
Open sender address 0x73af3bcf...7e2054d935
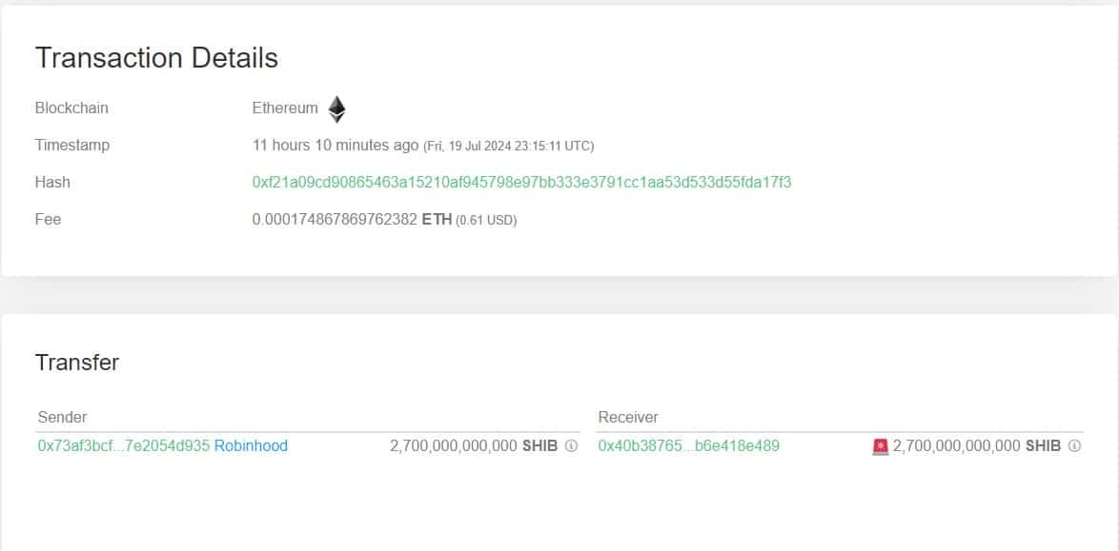click(x=123, y=445)
